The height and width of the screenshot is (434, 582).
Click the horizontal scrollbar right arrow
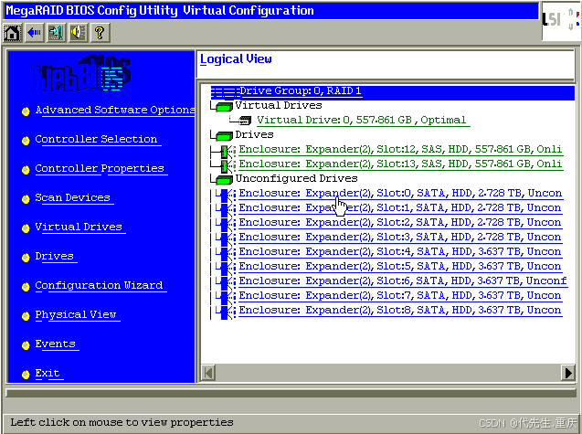point(568,373)
